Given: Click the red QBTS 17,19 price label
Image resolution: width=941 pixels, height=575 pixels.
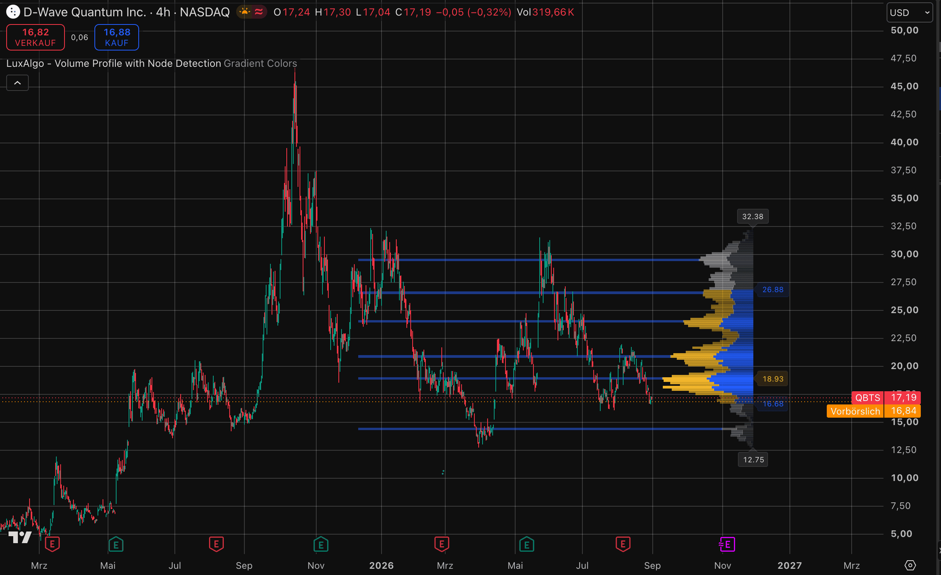Looking at the screenshot, I should [886, 397].
